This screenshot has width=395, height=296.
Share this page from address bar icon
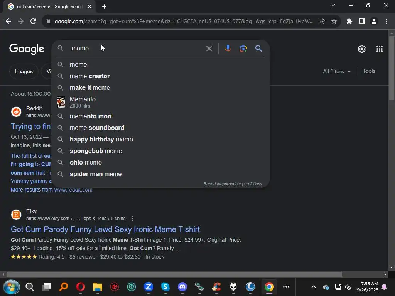click(x=321, y=22)
